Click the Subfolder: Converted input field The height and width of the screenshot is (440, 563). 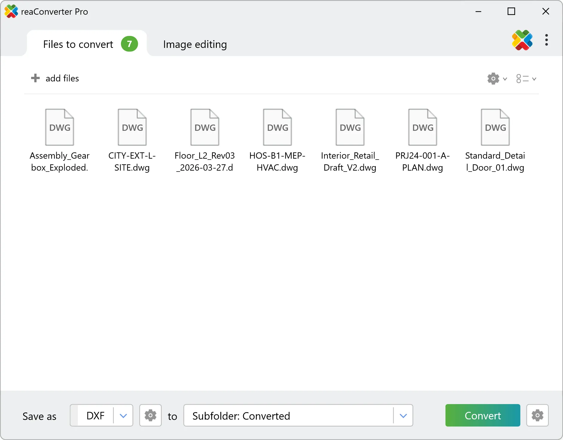tap(270, 415)
